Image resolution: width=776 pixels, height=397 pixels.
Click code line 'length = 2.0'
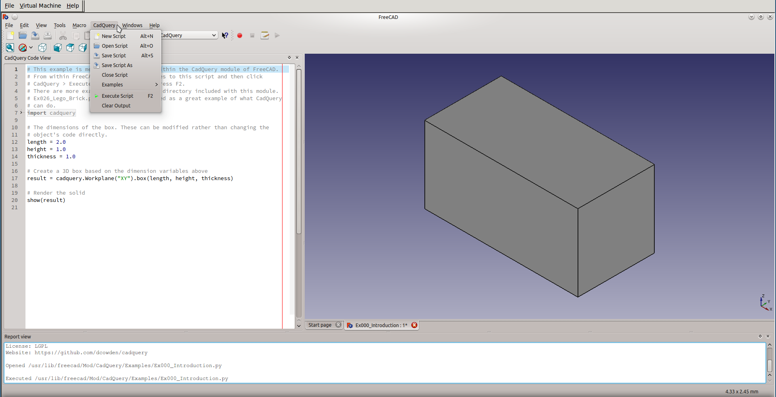pyautogui.click(x=46, y=142)
